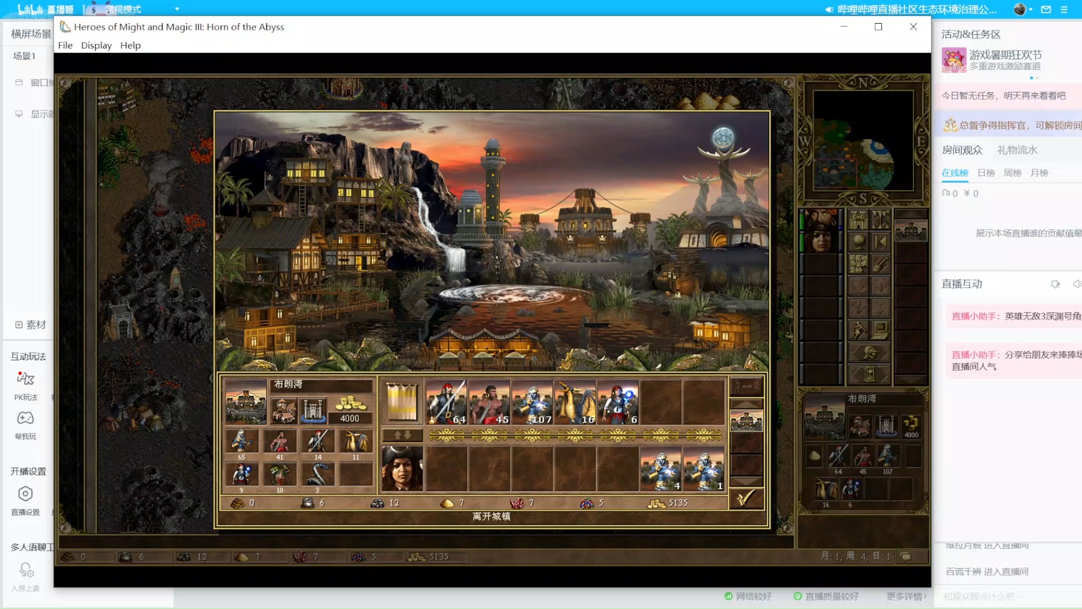Select the stack of 45 in garrison

point(489,402)
